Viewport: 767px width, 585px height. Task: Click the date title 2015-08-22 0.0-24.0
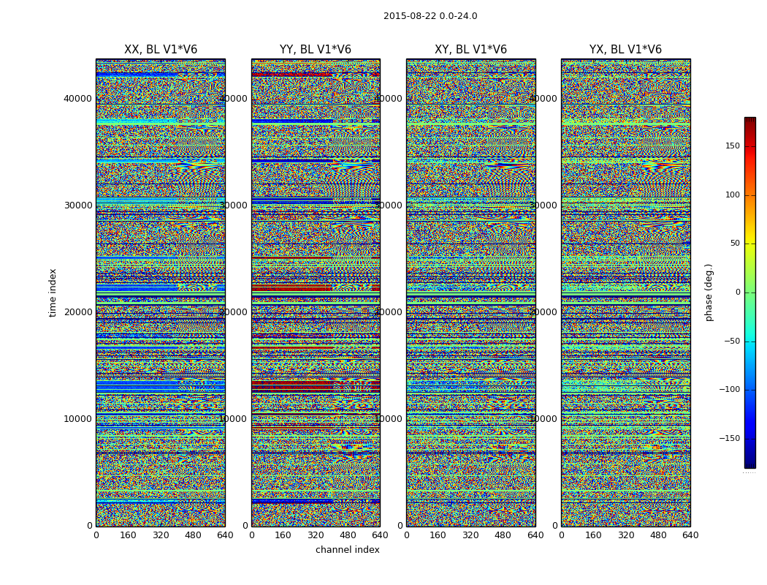point(430,16)
